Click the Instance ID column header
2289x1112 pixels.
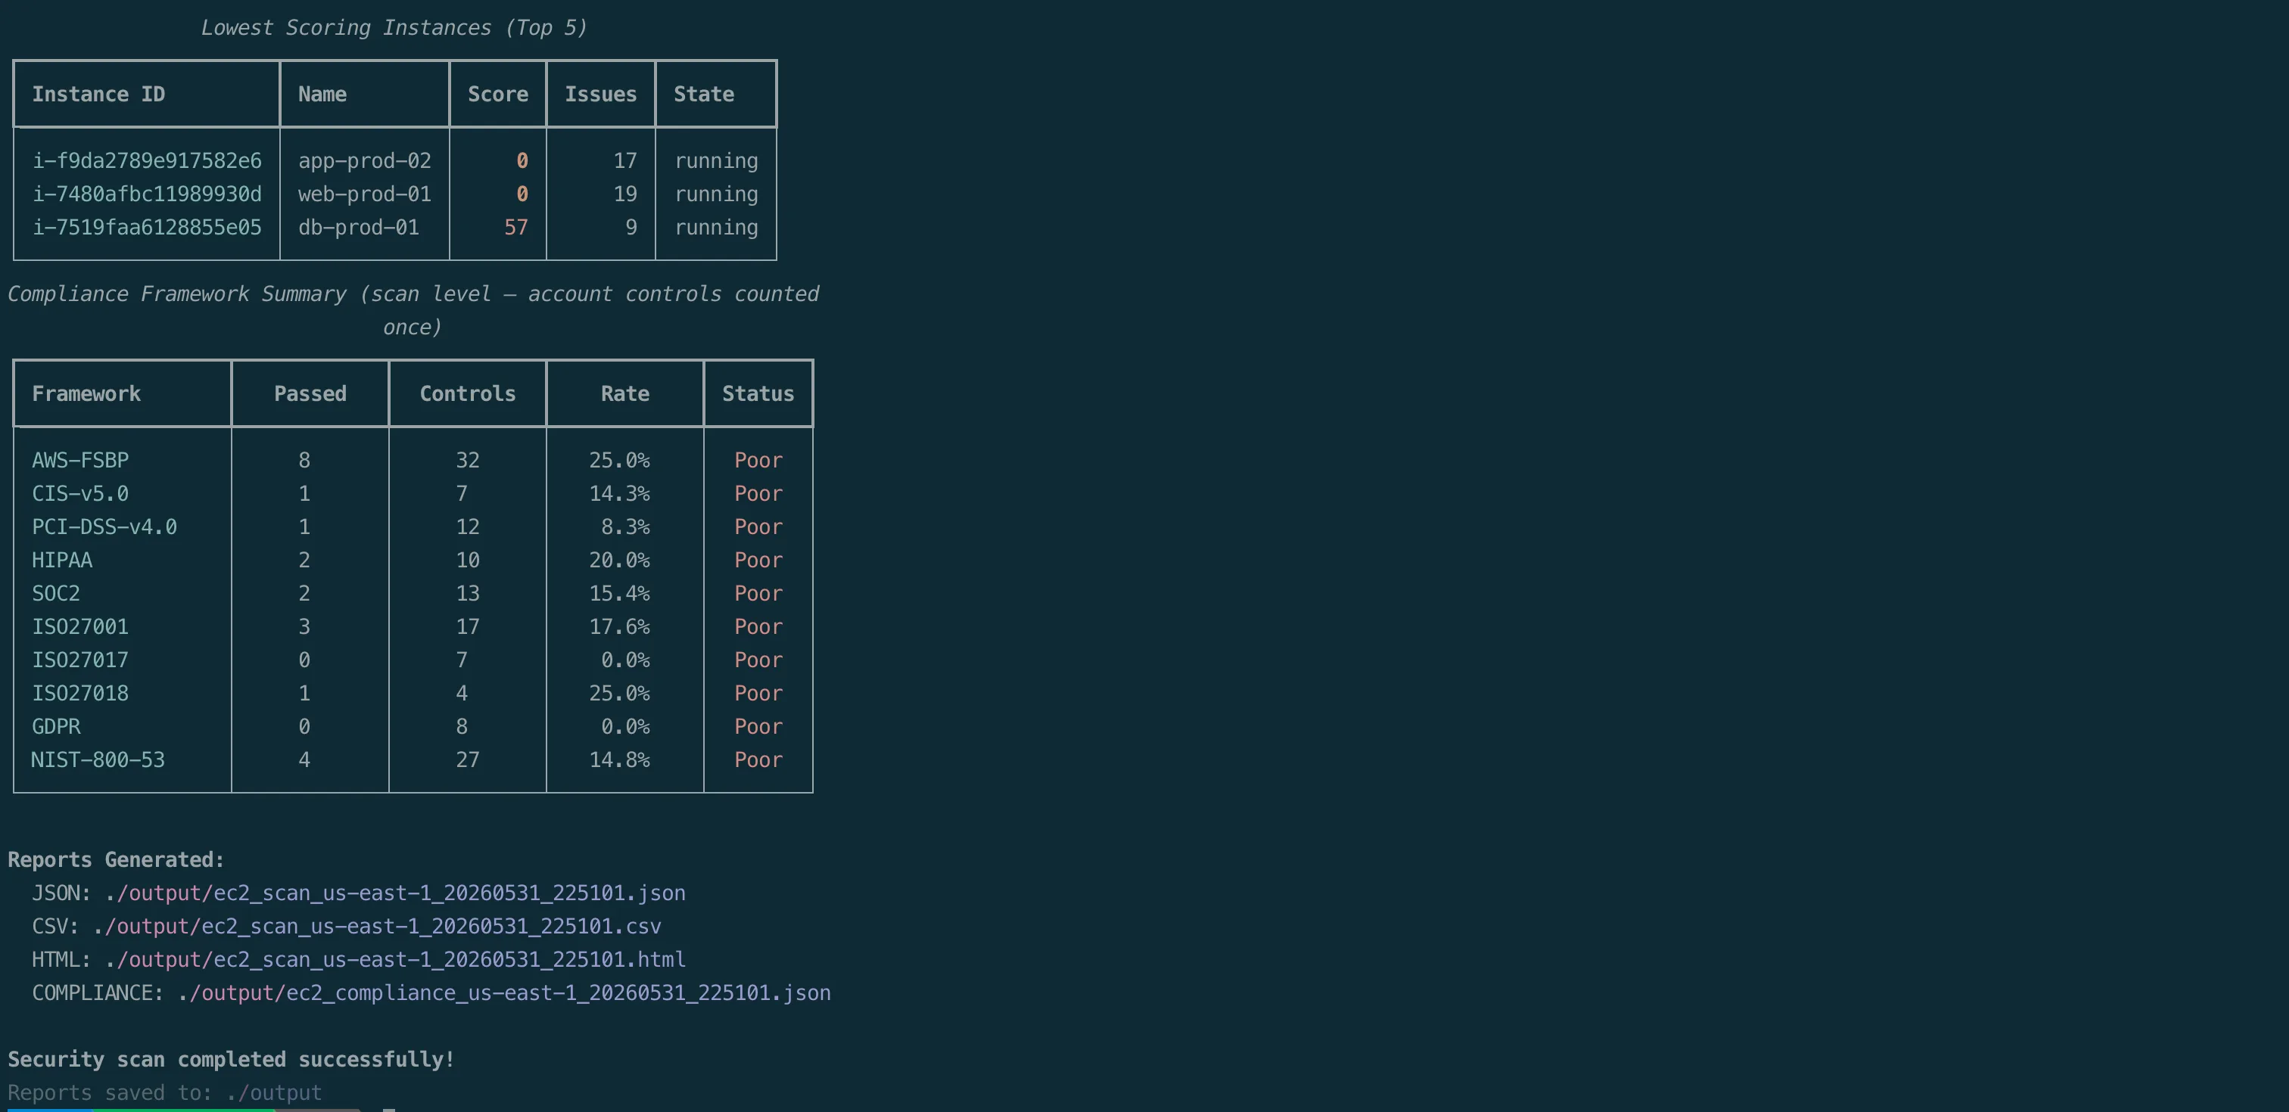click(98, 94)
